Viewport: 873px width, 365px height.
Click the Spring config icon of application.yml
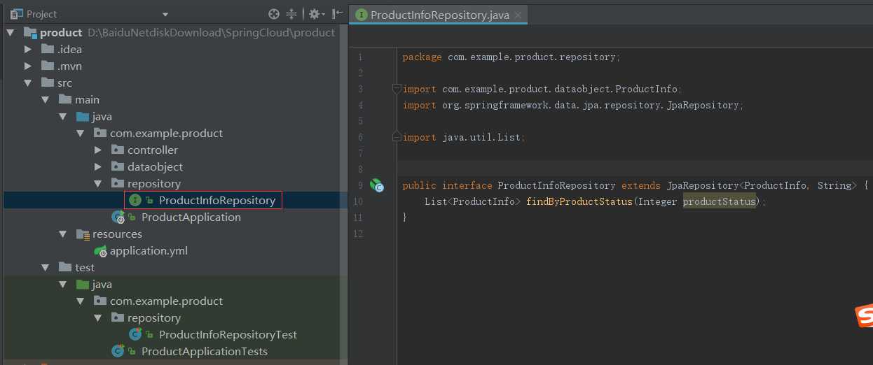click(100, 251)
